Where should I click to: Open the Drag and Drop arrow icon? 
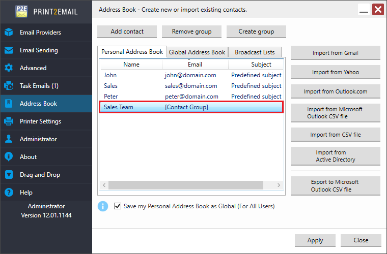pos(9,175)
